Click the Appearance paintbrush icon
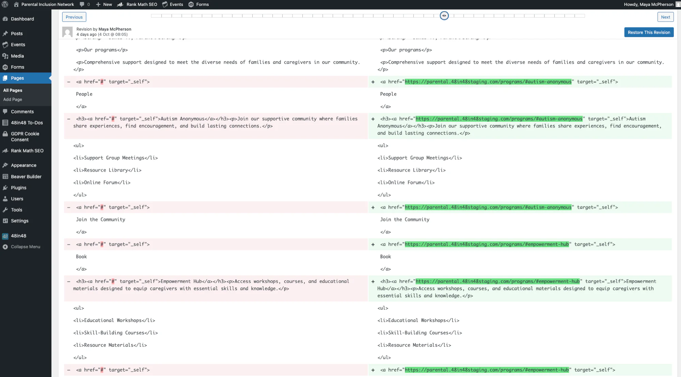 coord(5,165)
